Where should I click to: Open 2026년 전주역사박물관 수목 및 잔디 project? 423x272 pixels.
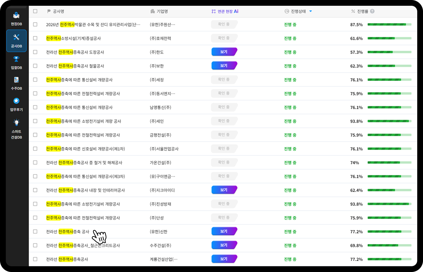(x=93, y=25)
